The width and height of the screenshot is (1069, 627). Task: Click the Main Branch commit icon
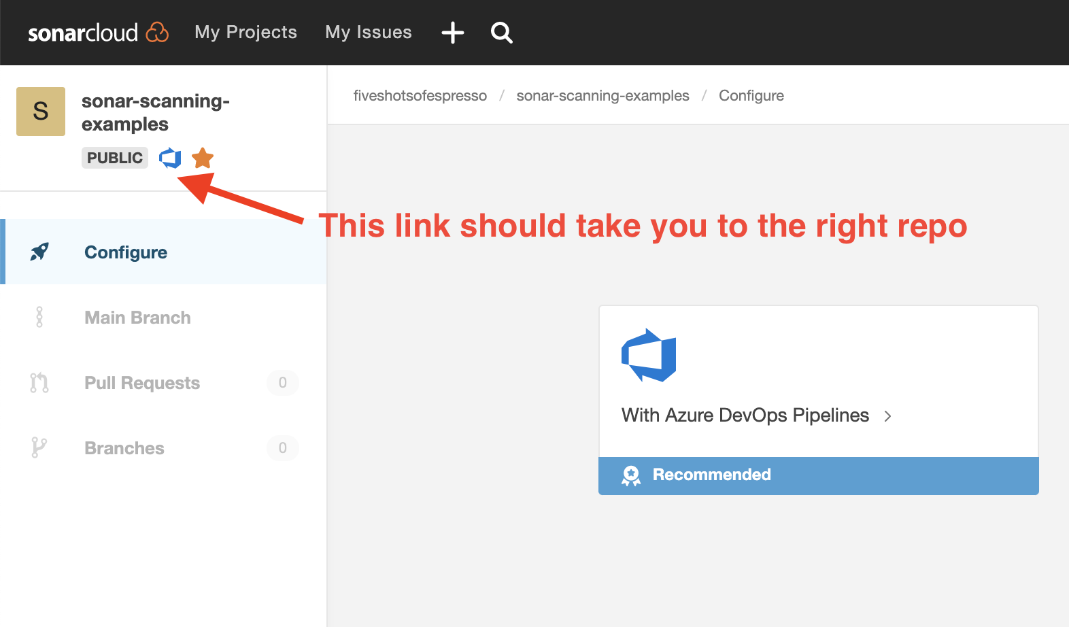39,317
